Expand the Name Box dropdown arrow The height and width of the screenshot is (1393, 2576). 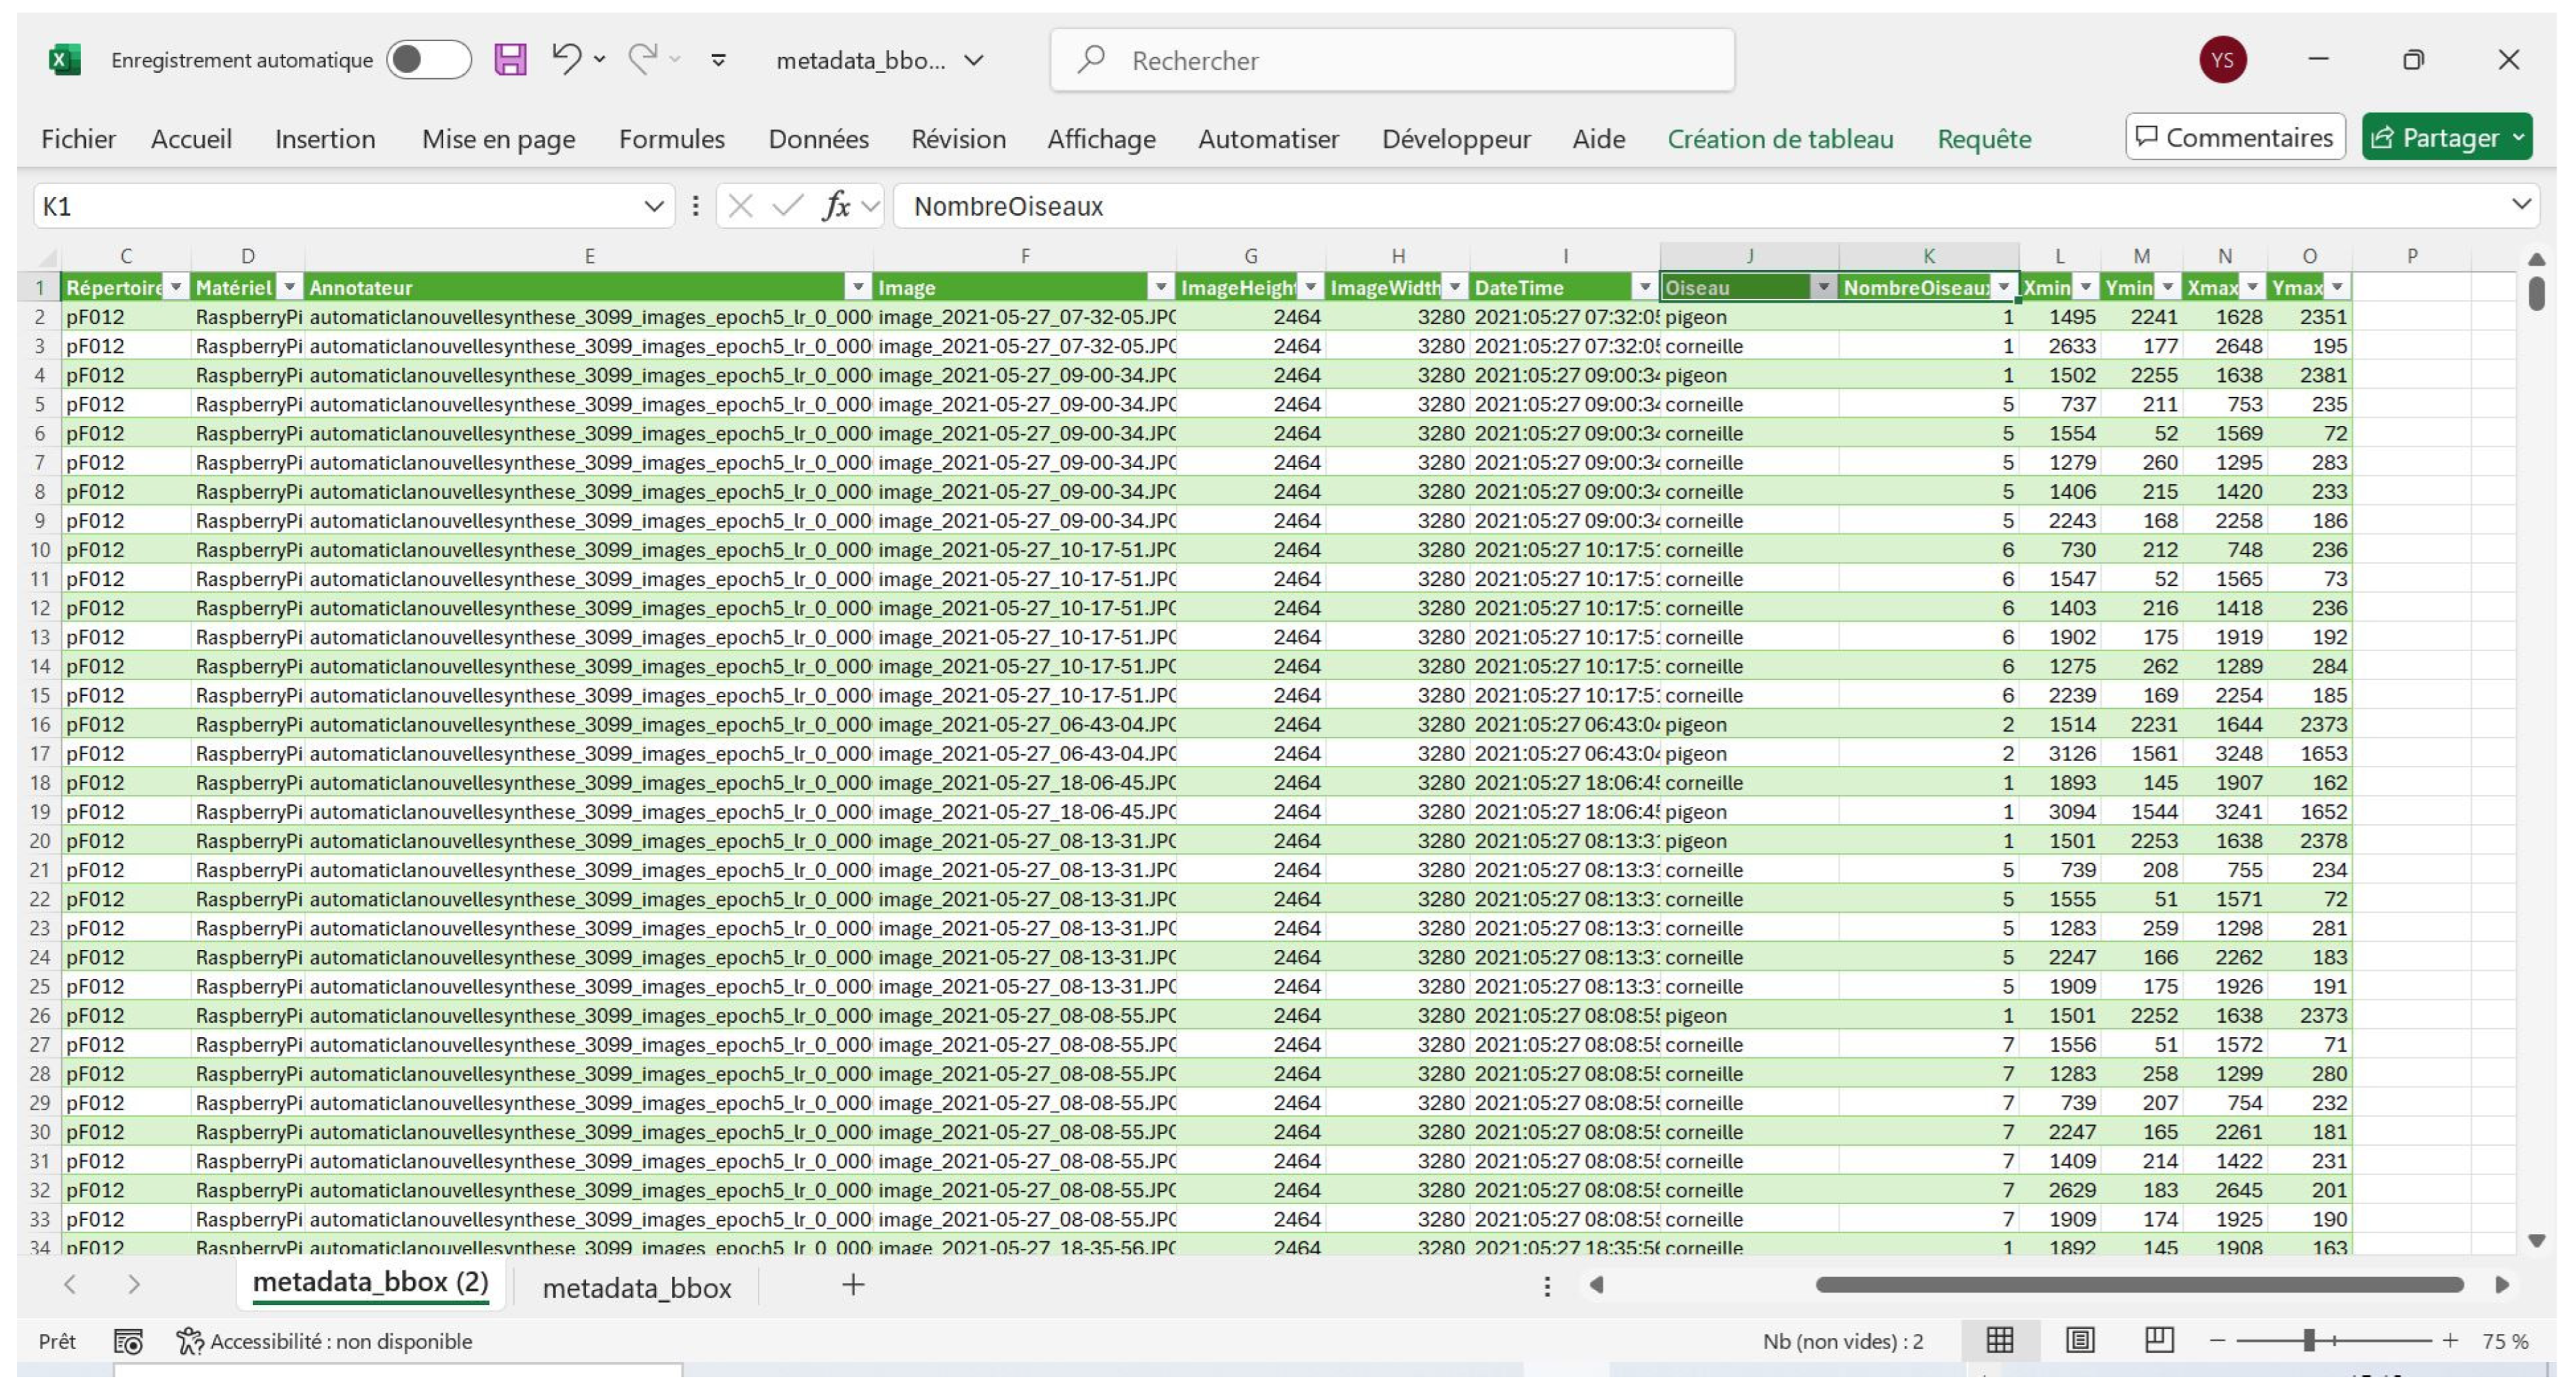[654, 206]
